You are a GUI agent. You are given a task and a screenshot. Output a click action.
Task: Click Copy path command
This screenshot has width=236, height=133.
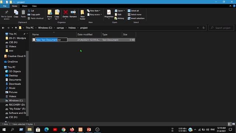[34, 14]
